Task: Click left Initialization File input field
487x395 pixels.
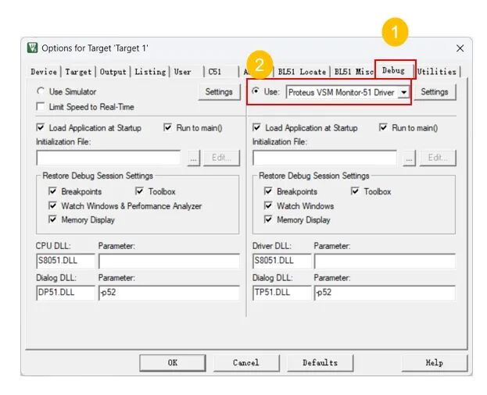Action: coord(109,158)
